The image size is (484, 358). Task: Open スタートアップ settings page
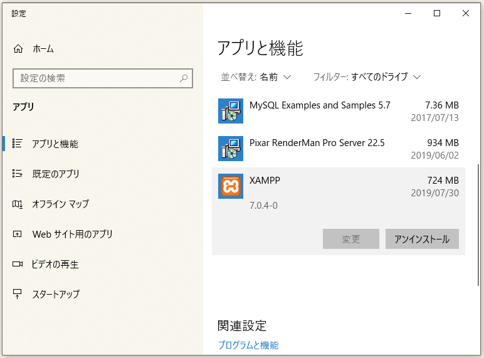pyautogui.click(x=102, y=294)
